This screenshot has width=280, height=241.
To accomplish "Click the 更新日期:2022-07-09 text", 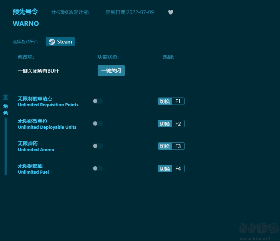I will (x=130, y=12).
